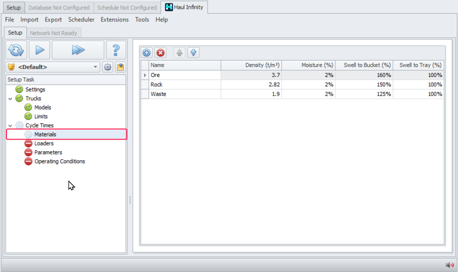The width and height of the screenshot is (458, 272).
Task: Delete the material with the red X icon
Action: [x=161, y=53]
